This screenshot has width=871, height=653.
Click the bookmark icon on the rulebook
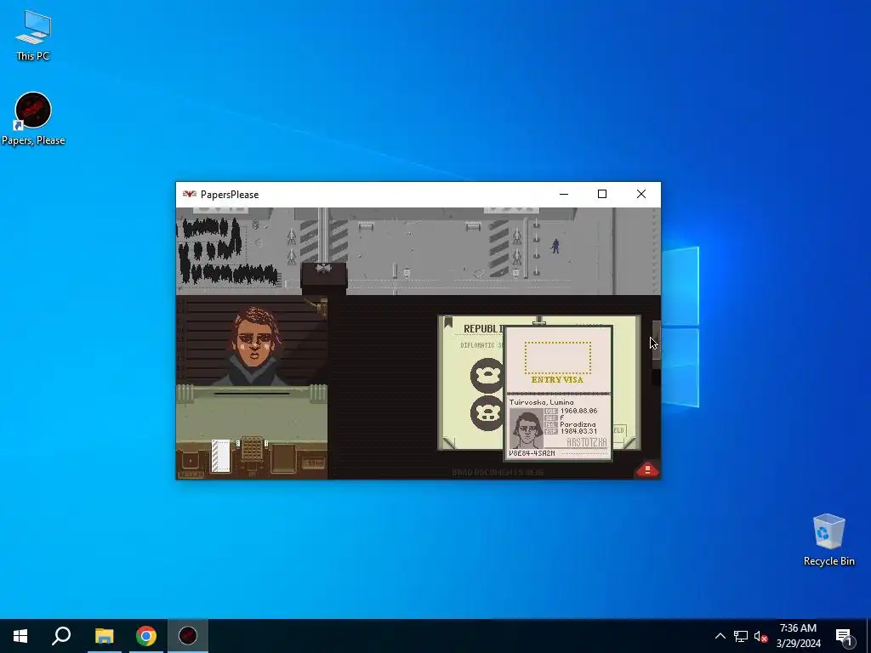pyautogui.click(x=448, y=322)
